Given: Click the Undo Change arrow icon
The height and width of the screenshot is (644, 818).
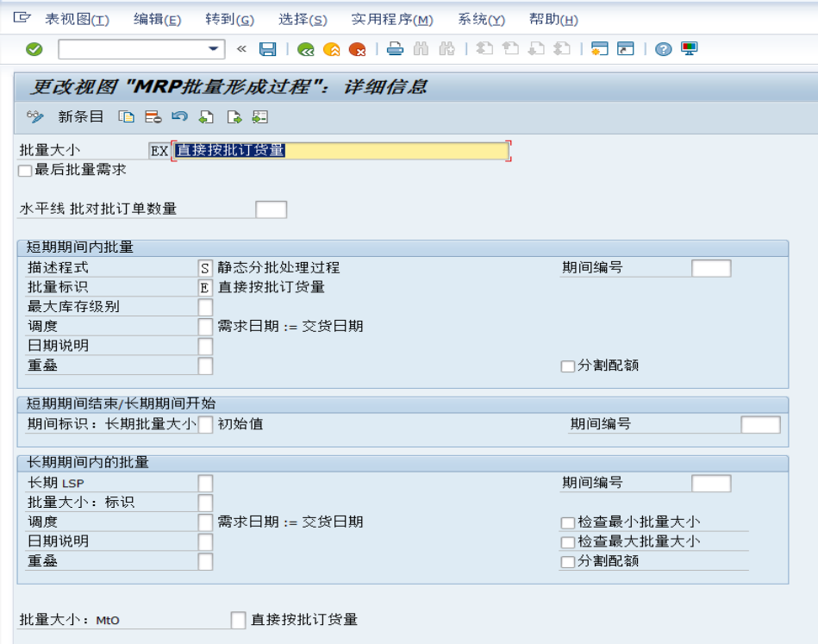Looking at the screenshot, I should 179,116.
